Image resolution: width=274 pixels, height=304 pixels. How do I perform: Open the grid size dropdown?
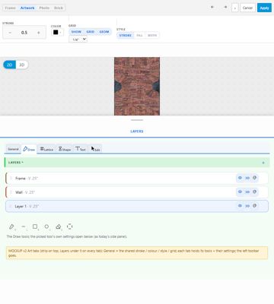78,40
